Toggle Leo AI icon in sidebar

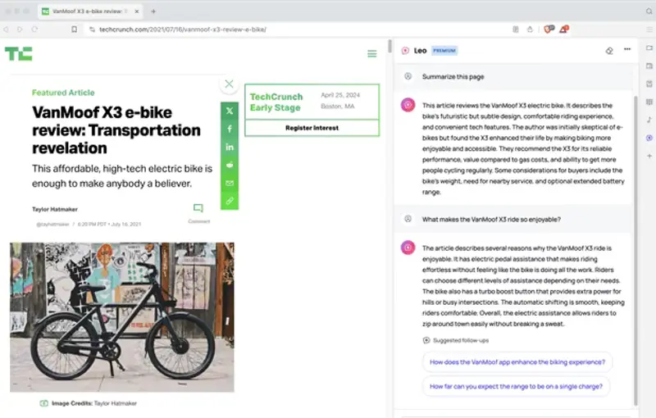(x=649, y=138)
